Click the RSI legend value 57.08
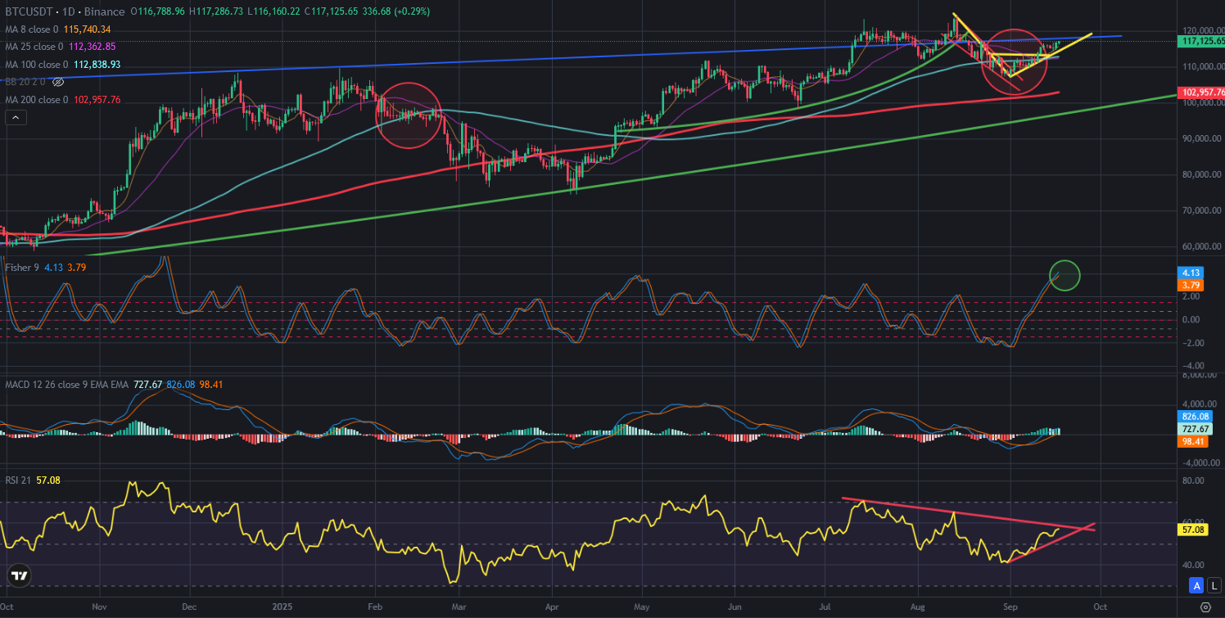This screenshot has height=618, width=1225. tap(50, 480)
